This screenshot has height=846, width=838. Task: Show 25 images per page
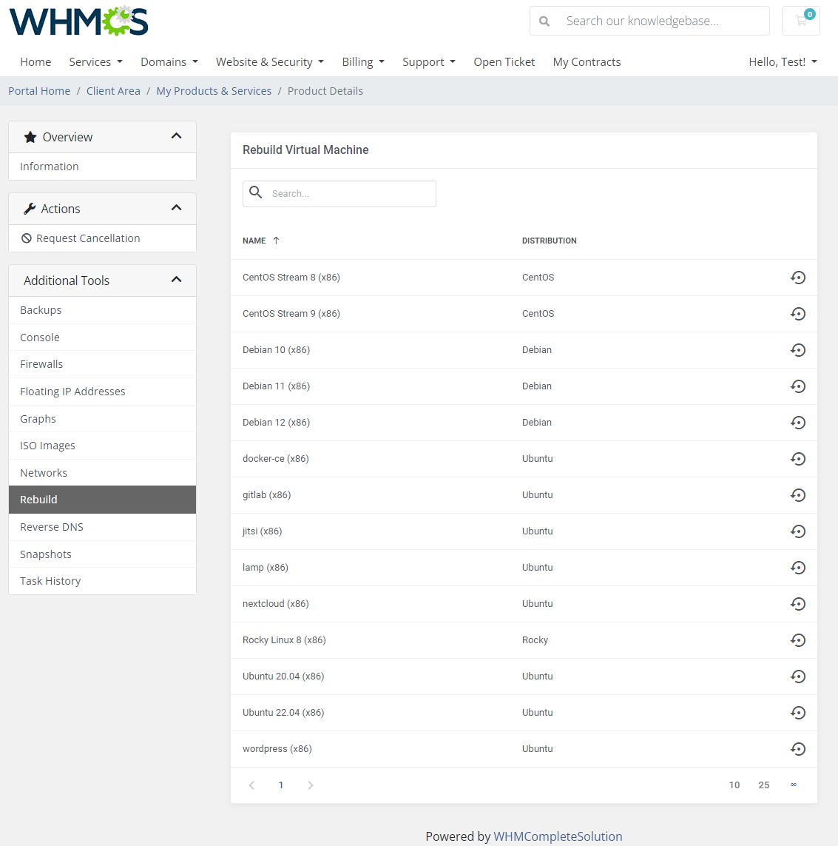click(x=763, y=785)
